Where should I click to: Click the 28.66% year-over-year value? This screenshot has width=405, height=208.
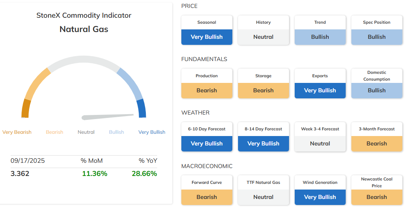144,173
